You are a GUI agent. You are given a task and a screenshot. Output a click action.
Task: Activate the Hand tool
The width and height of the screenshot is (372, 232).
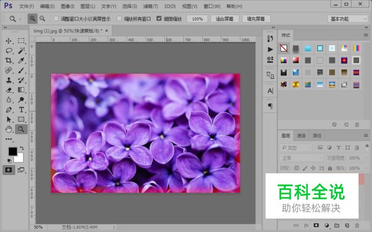pos(9,129)
